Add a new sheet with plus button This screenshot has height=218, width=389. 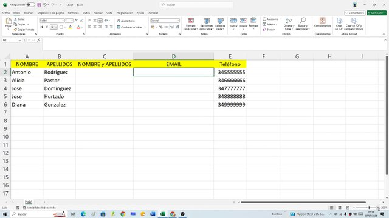tap(44, 202)
